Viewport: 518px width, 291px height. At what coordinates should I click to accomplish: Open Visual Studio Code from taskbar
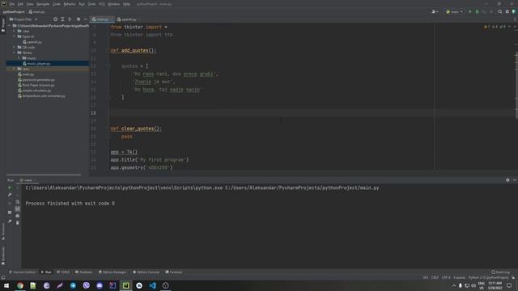[x=152, y=285]
